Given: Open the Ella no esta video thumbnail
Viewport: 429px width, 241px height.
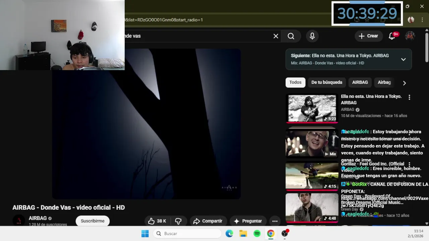Looking at the screenshot, I should 312,108.
